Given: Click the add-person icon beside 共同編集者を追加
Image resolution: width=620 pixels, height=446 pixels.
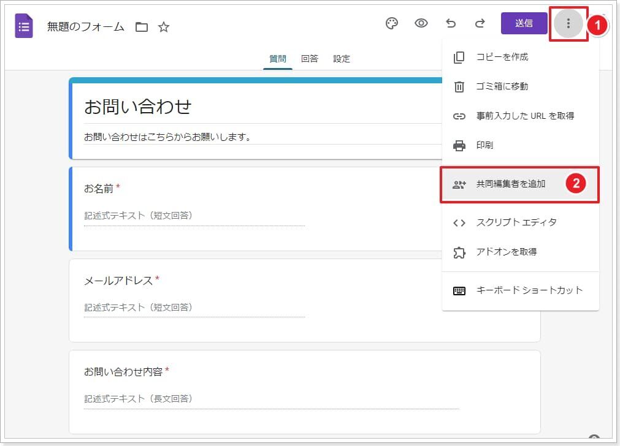Looking at the screenshot, I should (x=459, y=184).
